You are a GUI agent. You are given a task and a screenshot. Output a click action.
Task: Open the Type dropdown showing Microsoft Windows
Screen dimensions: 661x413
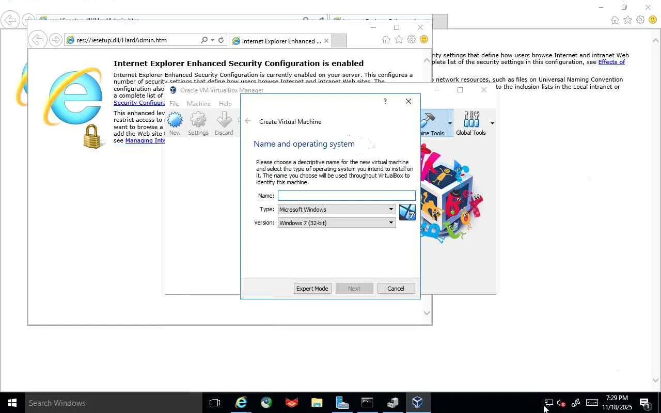(337, 209)
